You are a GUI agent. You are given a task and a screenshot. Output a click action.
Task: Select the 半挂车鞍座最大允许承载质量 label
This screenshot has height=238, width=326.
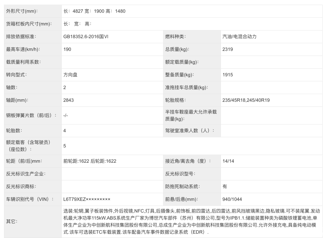coord(191,115)
